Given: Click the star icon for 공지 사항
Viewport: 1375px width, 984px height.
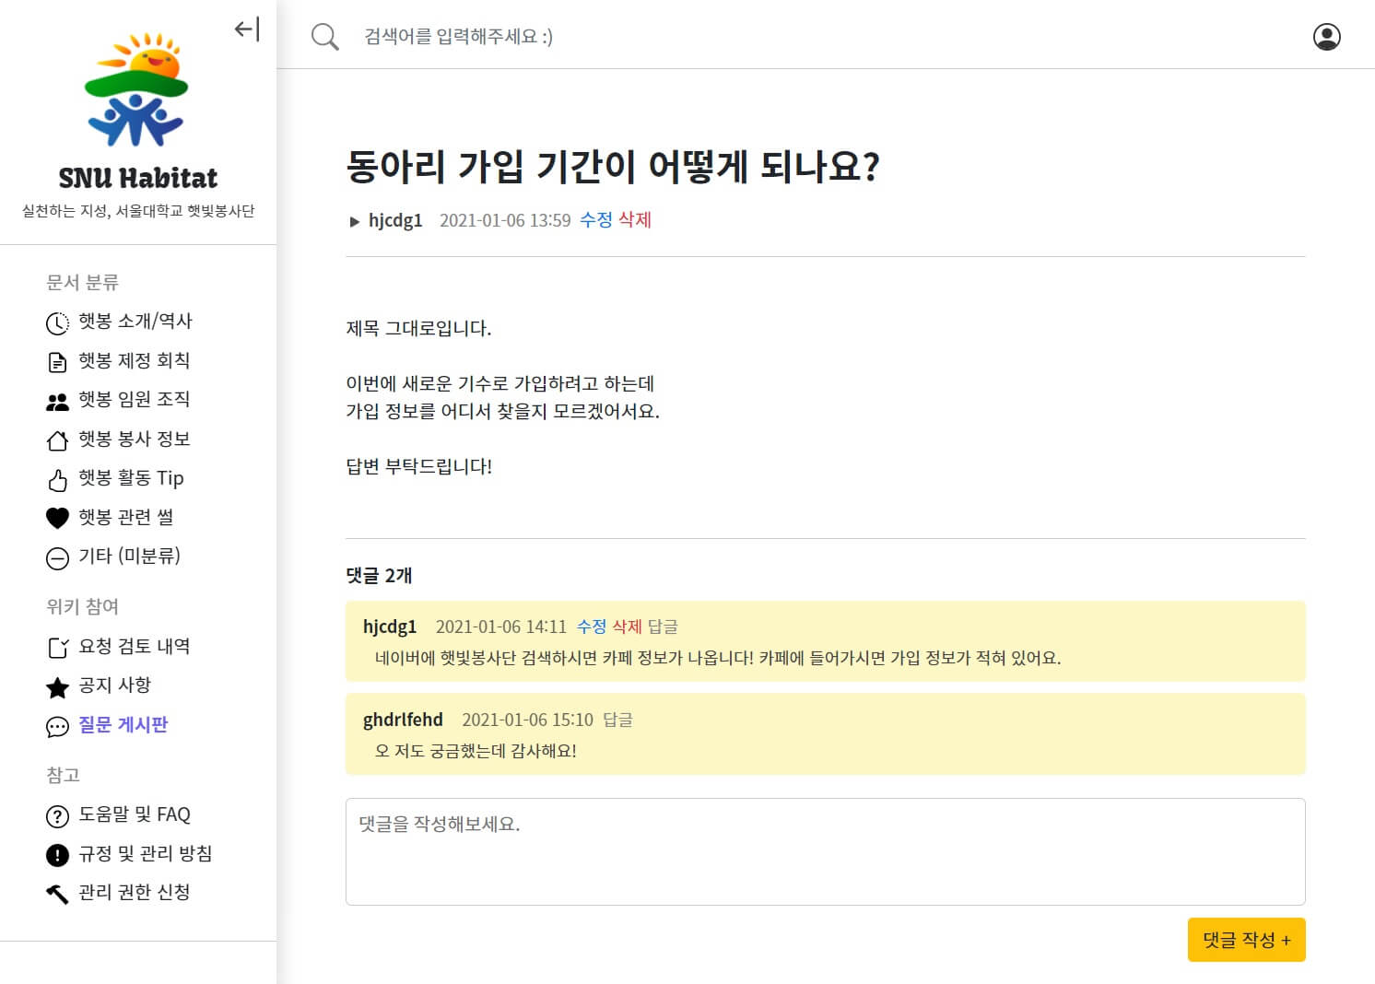Looking at the screenshot, I should tap(57, 687).
